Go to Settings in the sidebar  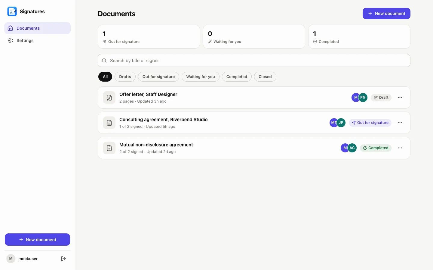pyautogui.click(x=37, y=40)
